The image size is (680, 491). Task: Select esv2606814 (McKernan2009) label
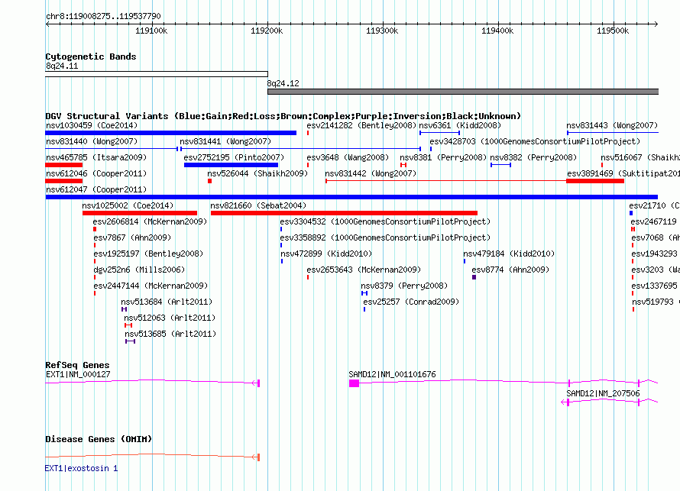150,221
